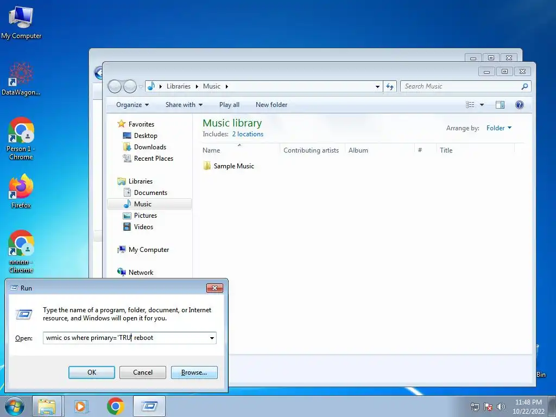The height and width of the screenshot is (417, 556).
Task: Open the recent pages arrow beside navigation buttons
Action: pos(141,86)
